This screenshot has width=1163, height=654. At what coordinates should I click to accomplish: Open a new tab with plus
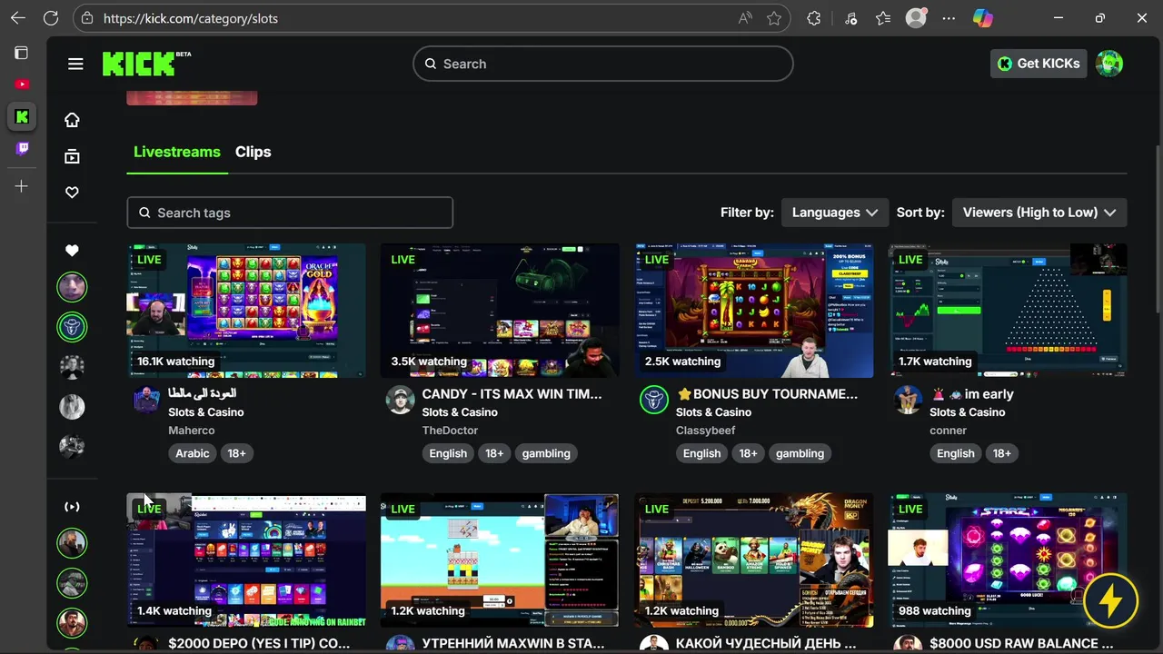(22, 186)
